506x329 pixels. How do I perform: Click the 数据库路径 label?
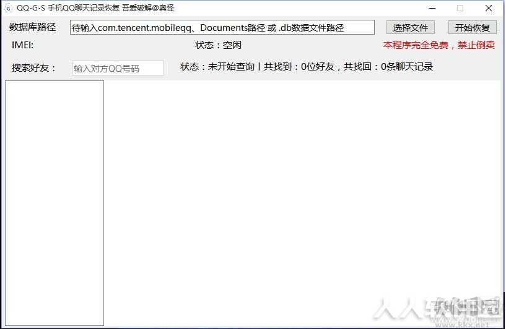[32, 27]
